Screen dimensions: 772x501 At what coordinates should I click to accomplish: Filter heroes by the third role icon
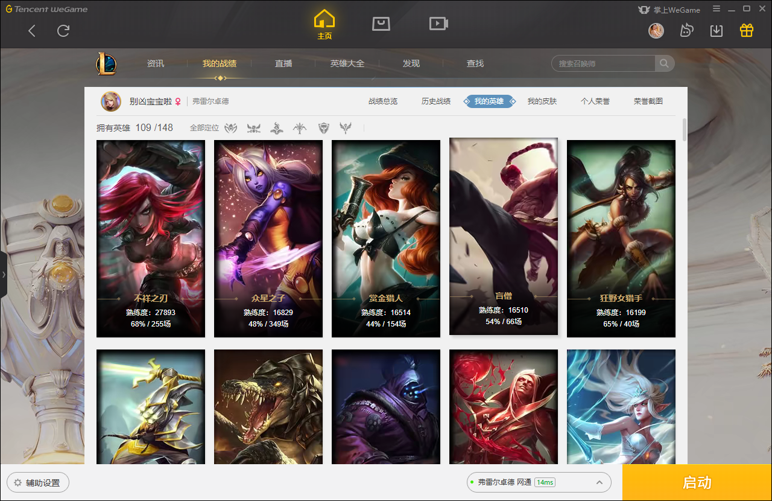pyautogui.click(x=277, y=128)
